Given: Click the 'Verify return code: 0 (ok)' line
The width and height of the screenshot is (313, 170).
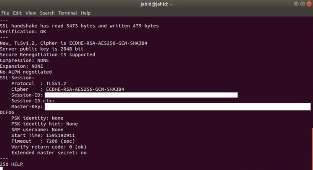Looking at the screenshot, I should pos(49,147).
